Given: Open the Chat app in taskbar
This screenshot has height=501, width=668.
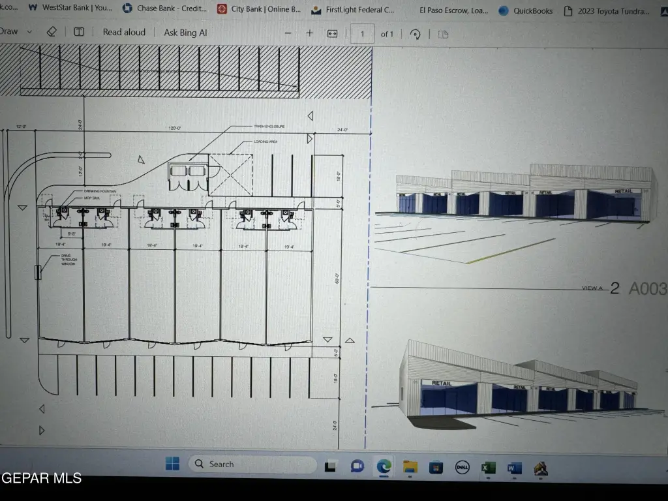Looking at the screenshot, I should pyautogui.click(x=357, y=466).
